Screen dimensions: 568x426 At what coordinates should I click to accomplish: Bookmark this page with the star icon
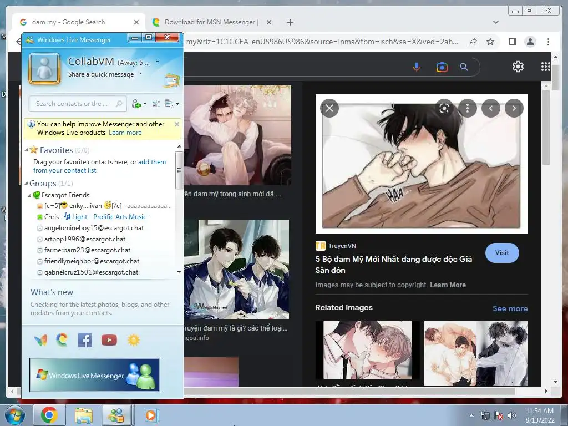[x=490, y=42]
